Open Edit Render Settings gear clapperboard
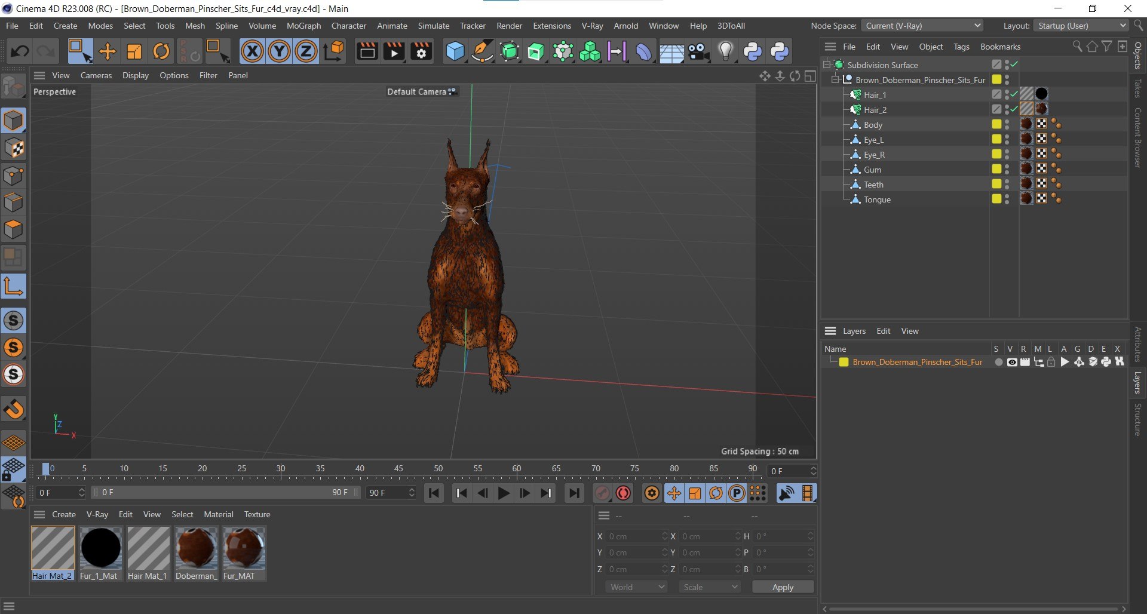The width and height of the screenshot is (1147, 614). coord(421,51)
